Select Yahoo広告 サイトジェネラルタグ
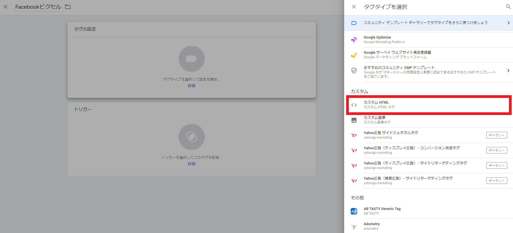This screenshot has height=233, width=513. pyautogui.click(x=429, y=135)
